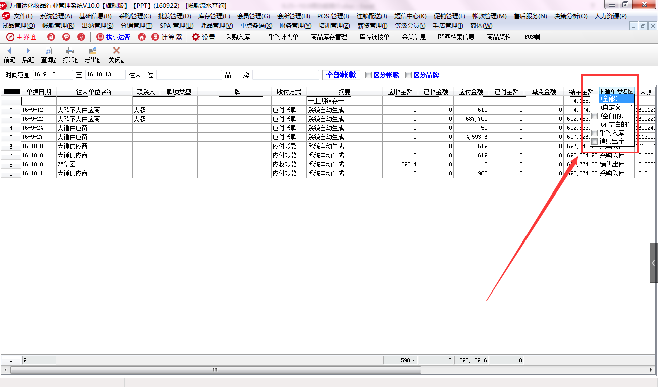Image resolution: width=658 pixels, height=388 pixels.
Task: Open the 采购入库单 shortcut
Action: click(x=241, y=37)
